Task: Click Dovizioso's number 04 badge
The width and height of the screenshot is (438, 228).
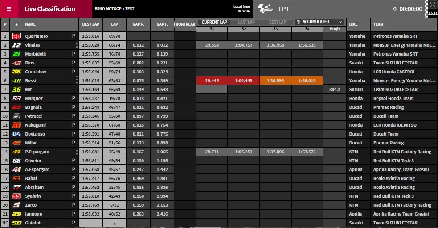Action: tap(16, 134)
